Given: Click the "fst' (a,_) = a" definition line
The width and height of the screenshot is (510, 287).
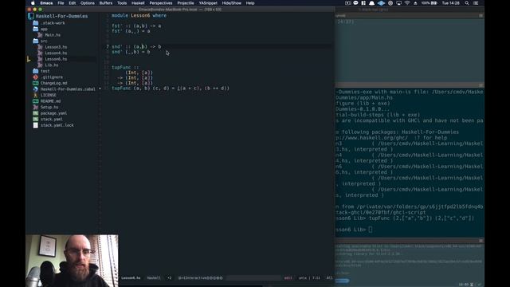Looking at the screenshot, I should [131, 31].
